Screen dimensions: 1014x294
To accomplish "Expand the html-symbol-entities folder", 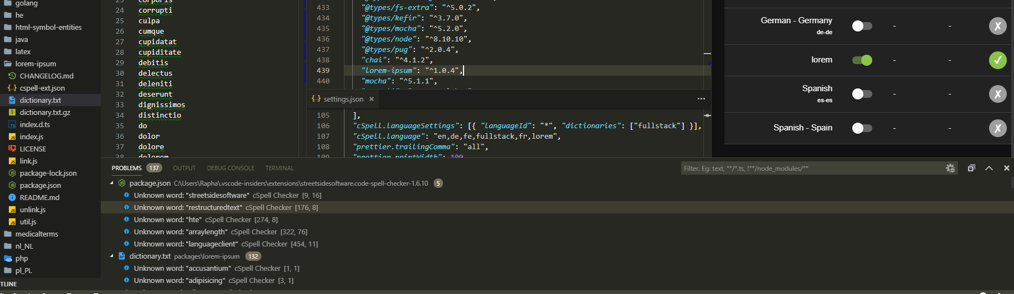I will pyautogui.click(x=48, y=27).
